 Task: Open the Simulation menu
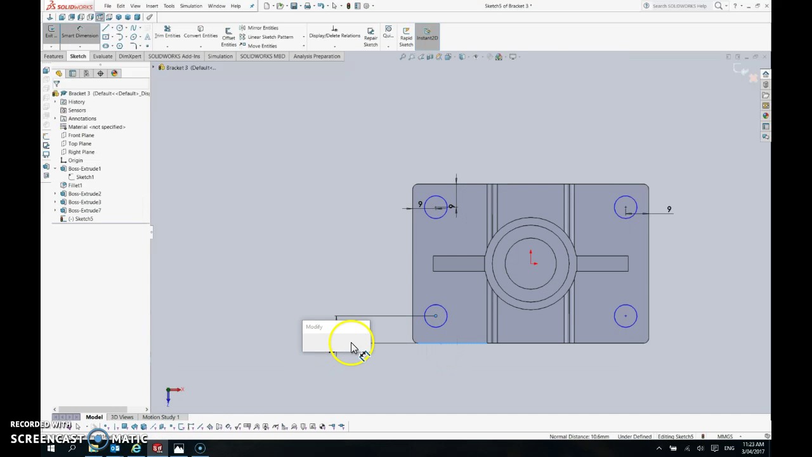coord(191,6)
